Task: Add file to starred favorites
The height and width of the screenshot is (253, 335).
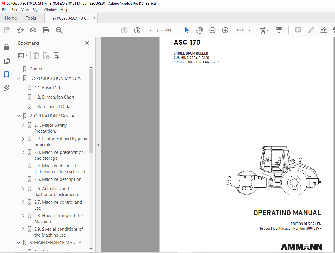Action: coord(20,30)
